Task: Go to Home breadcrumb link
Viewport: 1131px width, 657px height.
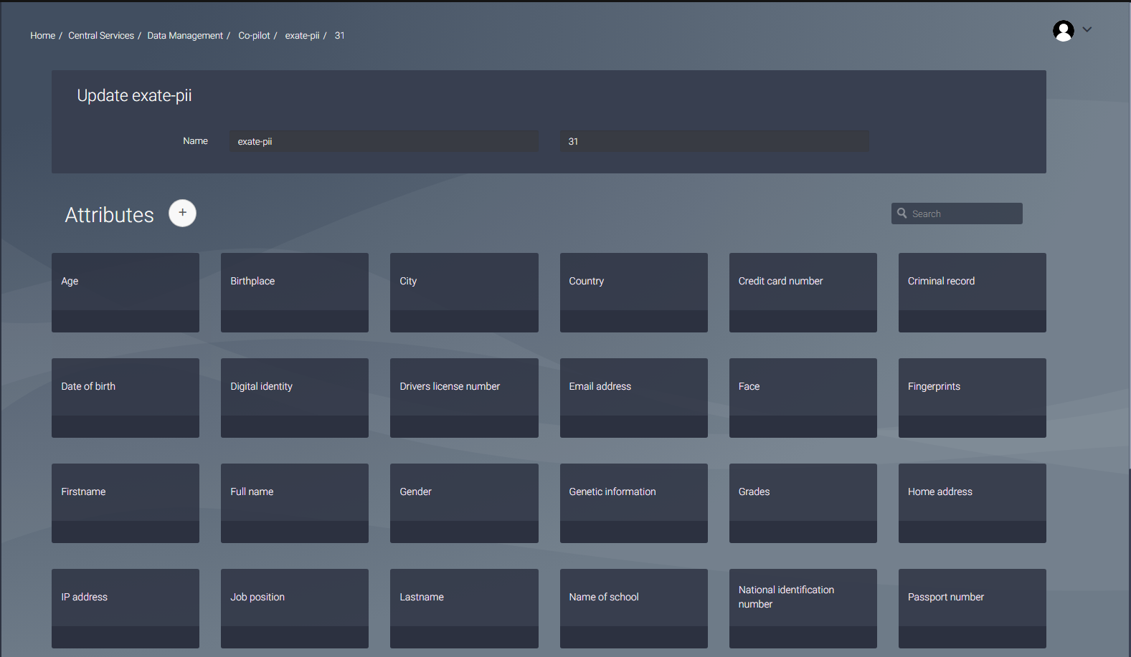Action: 42,36
